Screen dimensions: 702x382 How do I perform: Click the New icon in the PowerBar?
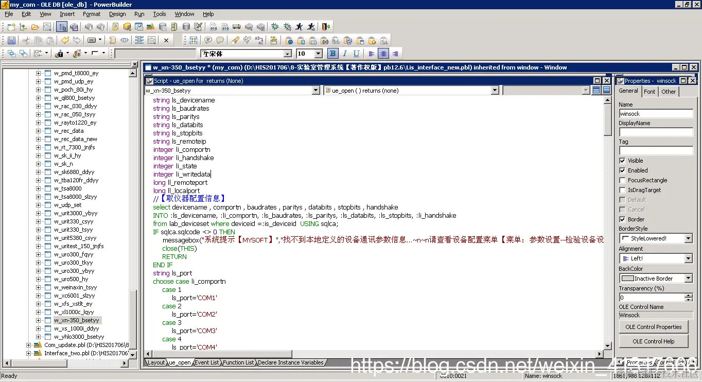click(x=11, y=27)
